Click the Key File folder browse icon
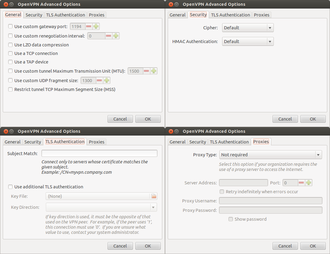Screen dimensions: 330x254 pos(153,196)
